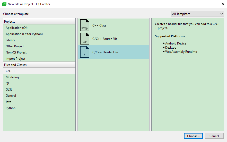Select Application (Qt) project category
The width and height of the screenshot is (227, 142).
tap(39, 28)
